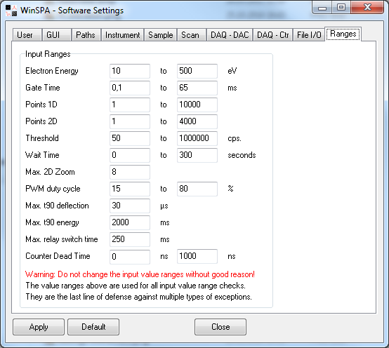Click the Max. relay switch time label
Screen dimensions: 389x348
click(62, 239)
